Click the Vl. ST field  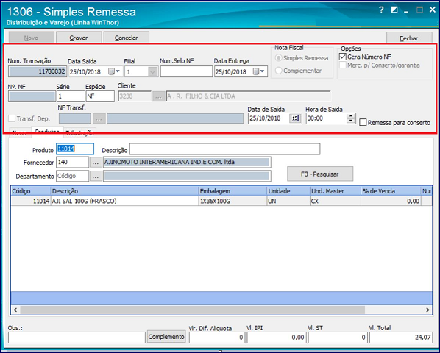[x=338, y=338]
